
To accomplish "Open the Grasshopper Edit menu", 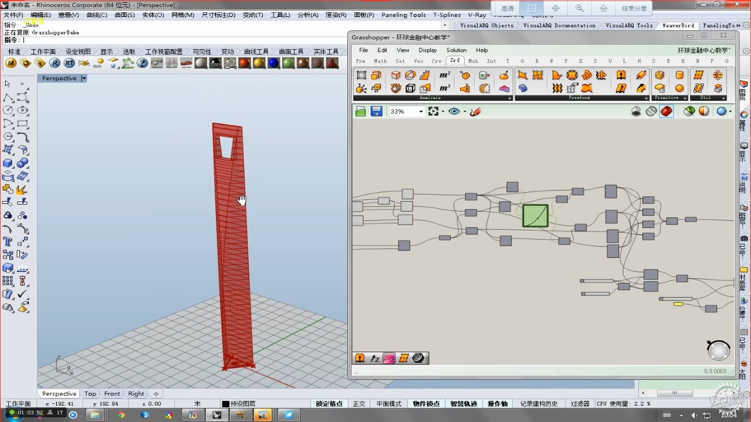I will tap(383, 50).
